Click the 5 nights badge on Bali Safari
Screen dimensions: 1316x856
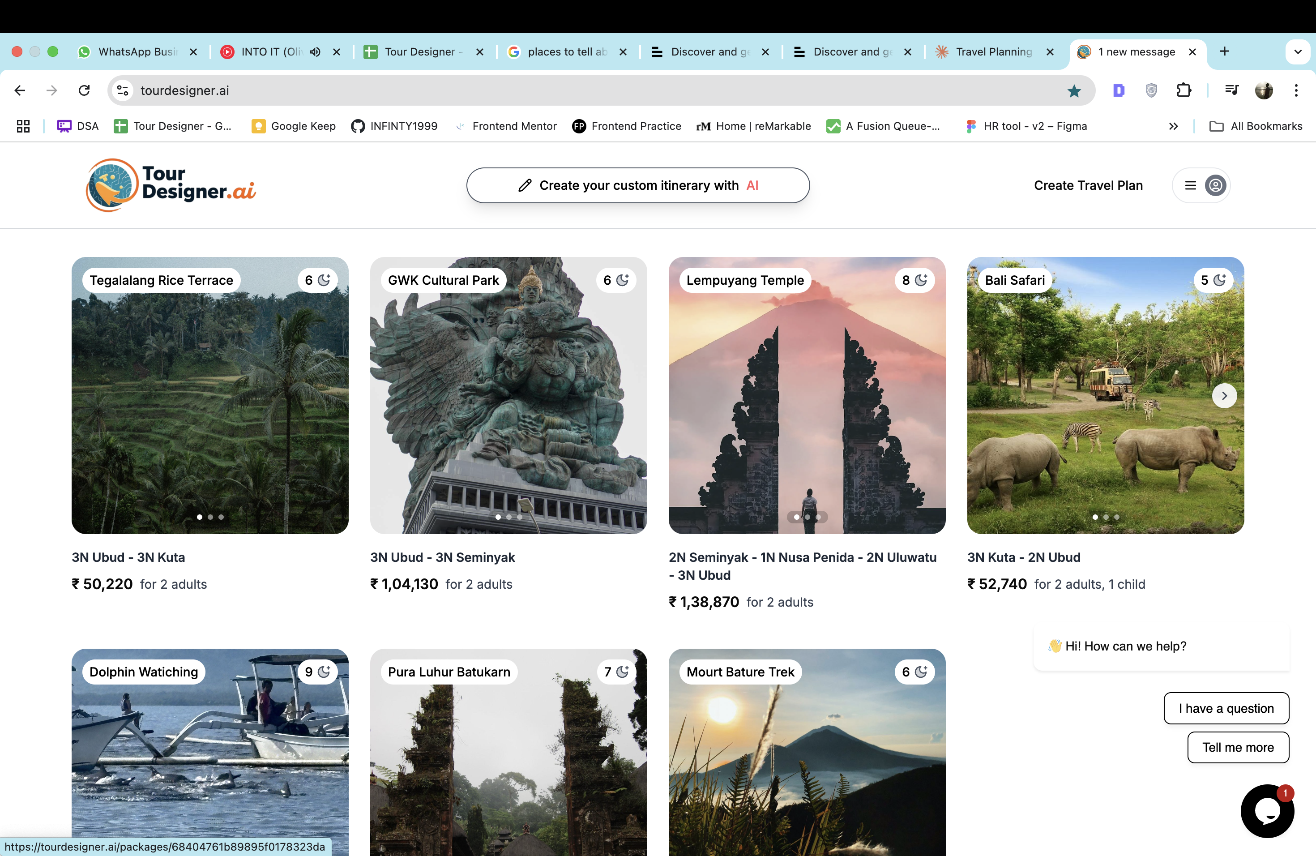1213,280
